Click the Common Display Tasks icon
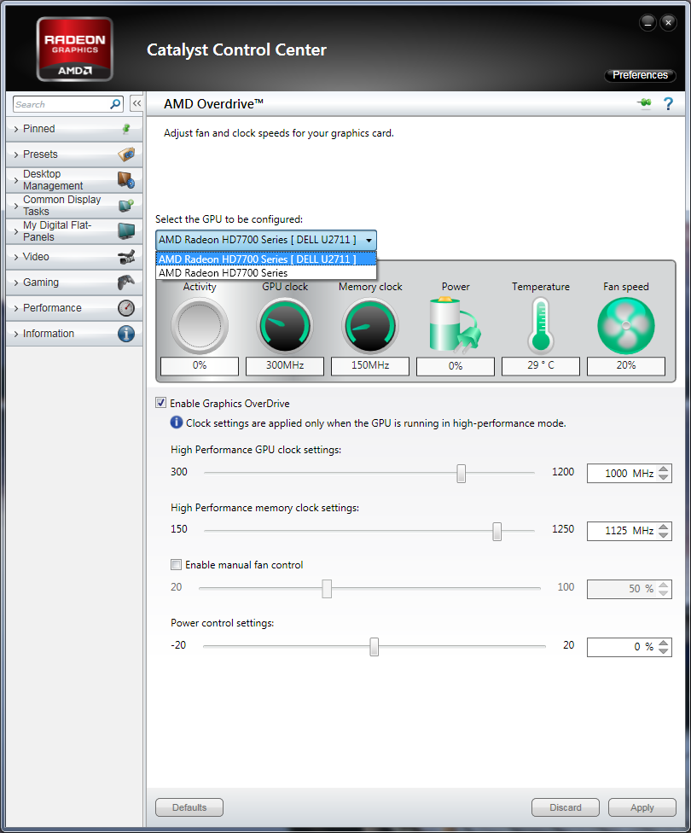The width and height of the screenshot is (691, 833). tap(126, 206)
